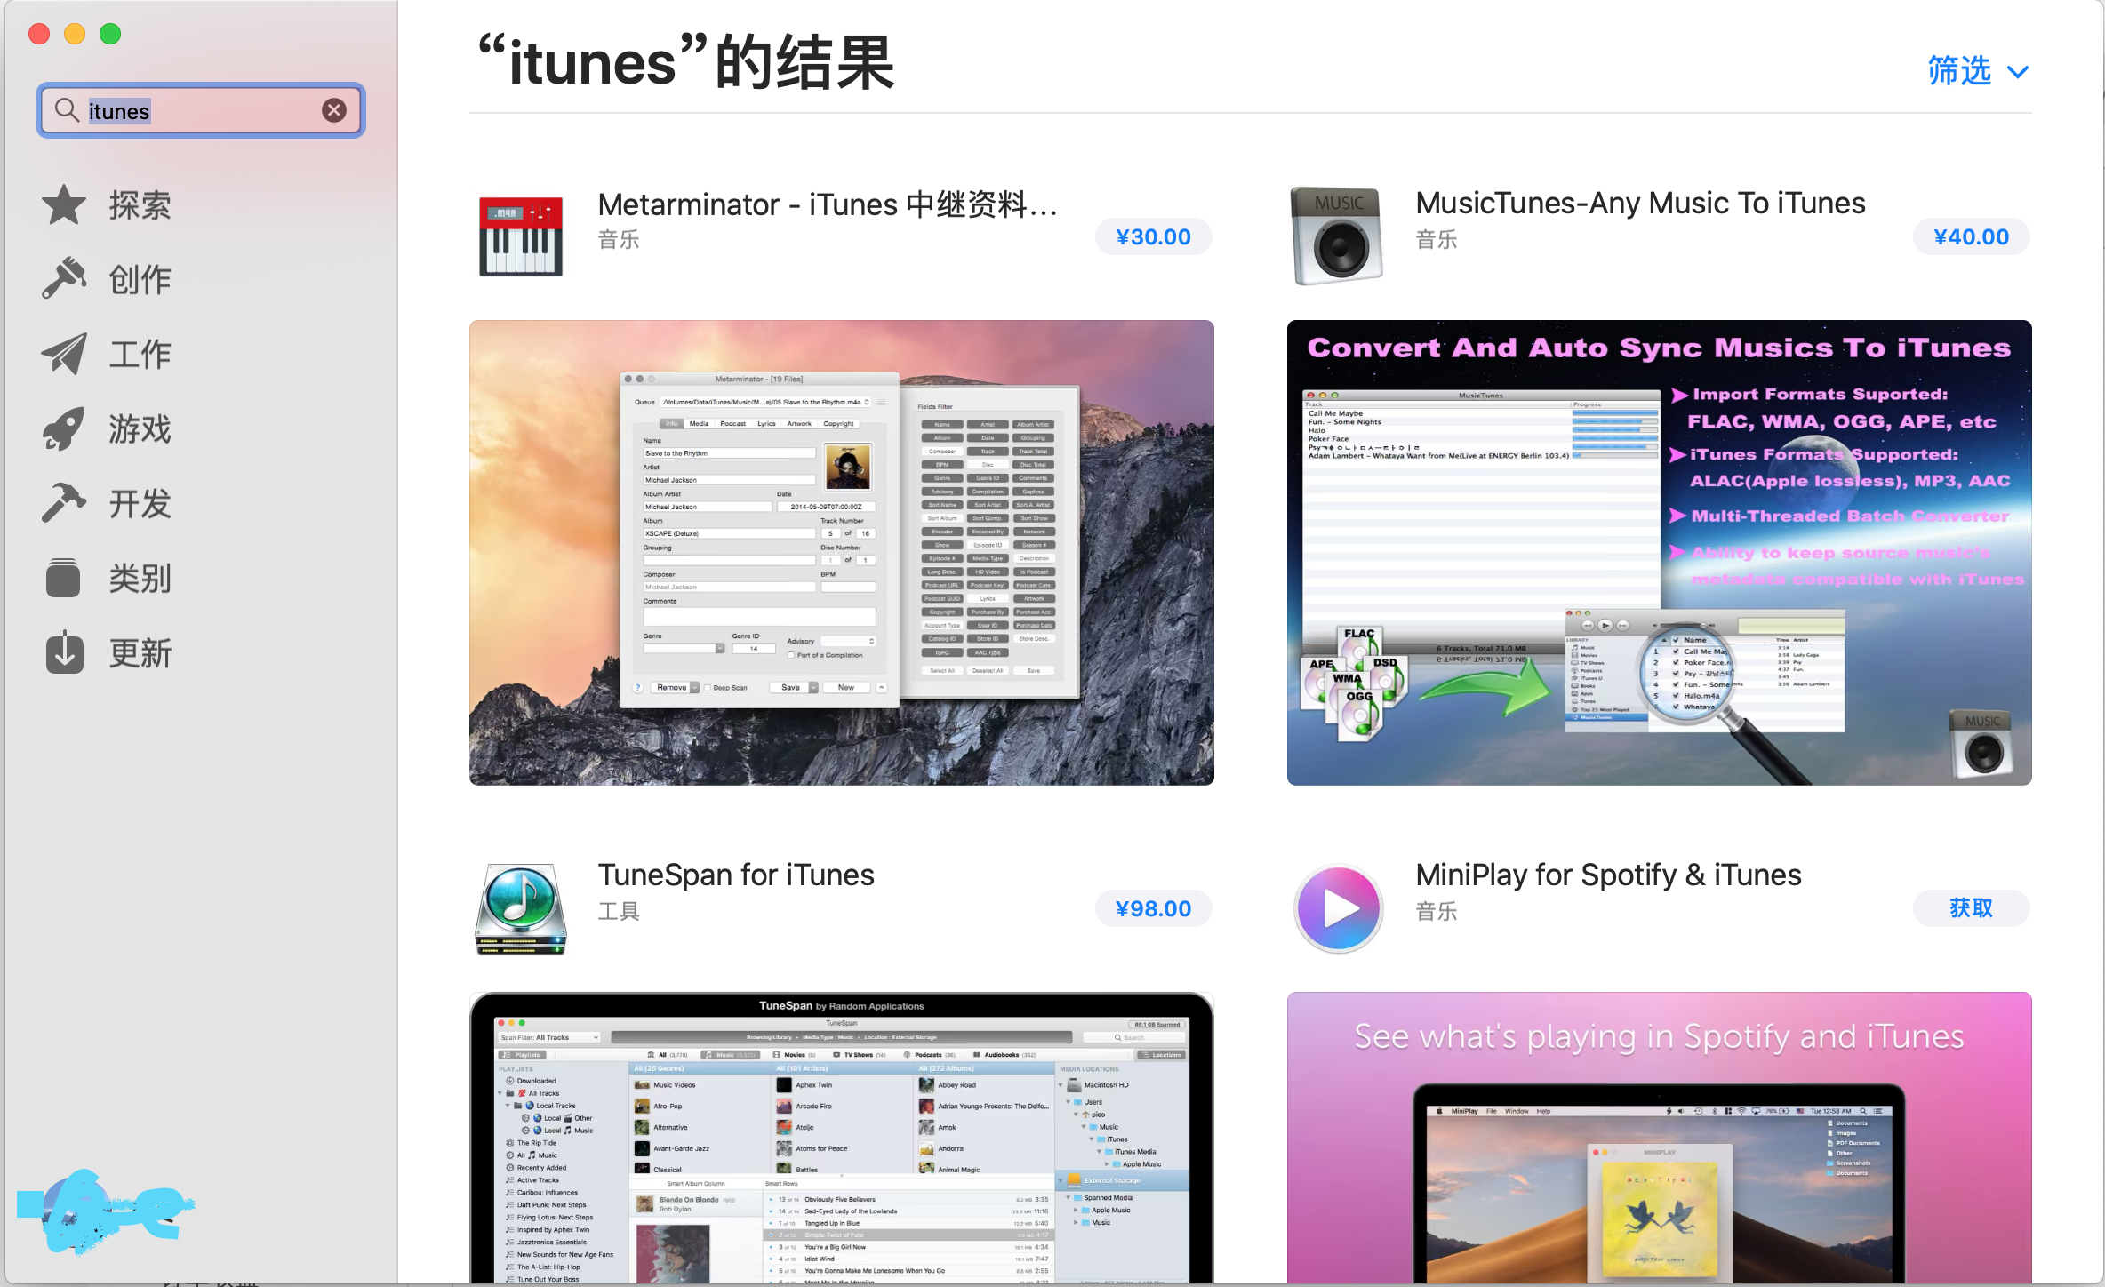Open the Metarminator screenshot preview

click(x=841, y=552)
